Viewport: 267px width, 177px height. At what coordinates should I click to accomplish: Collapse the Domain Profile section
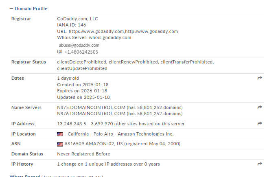pos(11,8)
